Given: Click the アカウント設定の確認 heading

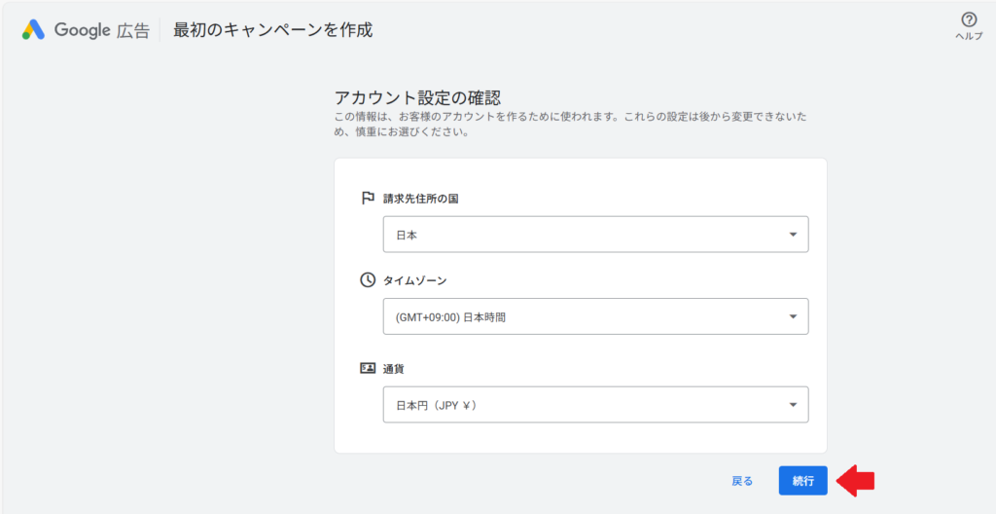Looking at the screenshot, I should coord(417,97).
